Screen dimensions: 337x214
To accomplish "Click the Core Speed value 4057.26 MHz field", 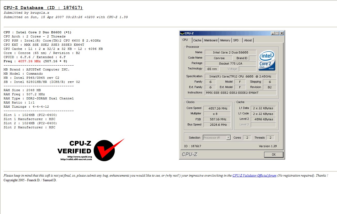I will 217,108.
